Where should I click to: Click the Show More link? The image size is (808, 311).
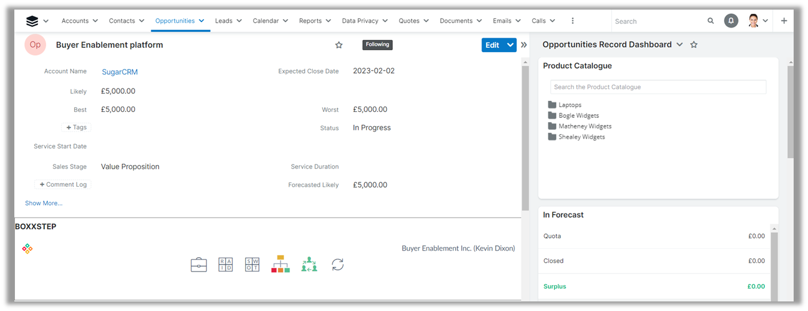[x=44, y=203]
